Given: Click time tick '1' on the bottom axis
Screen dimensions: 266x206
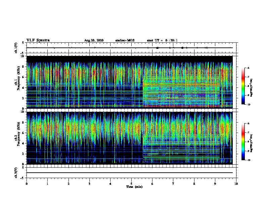Looking at the screenshot, I should coord(47,184).
